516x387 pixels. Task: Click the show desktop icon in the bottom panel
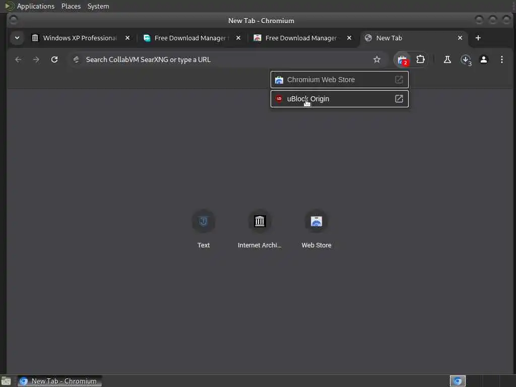[x=6, y=381]
